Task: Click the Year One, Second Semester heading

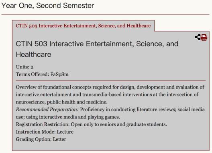Action: pos(48,6)
